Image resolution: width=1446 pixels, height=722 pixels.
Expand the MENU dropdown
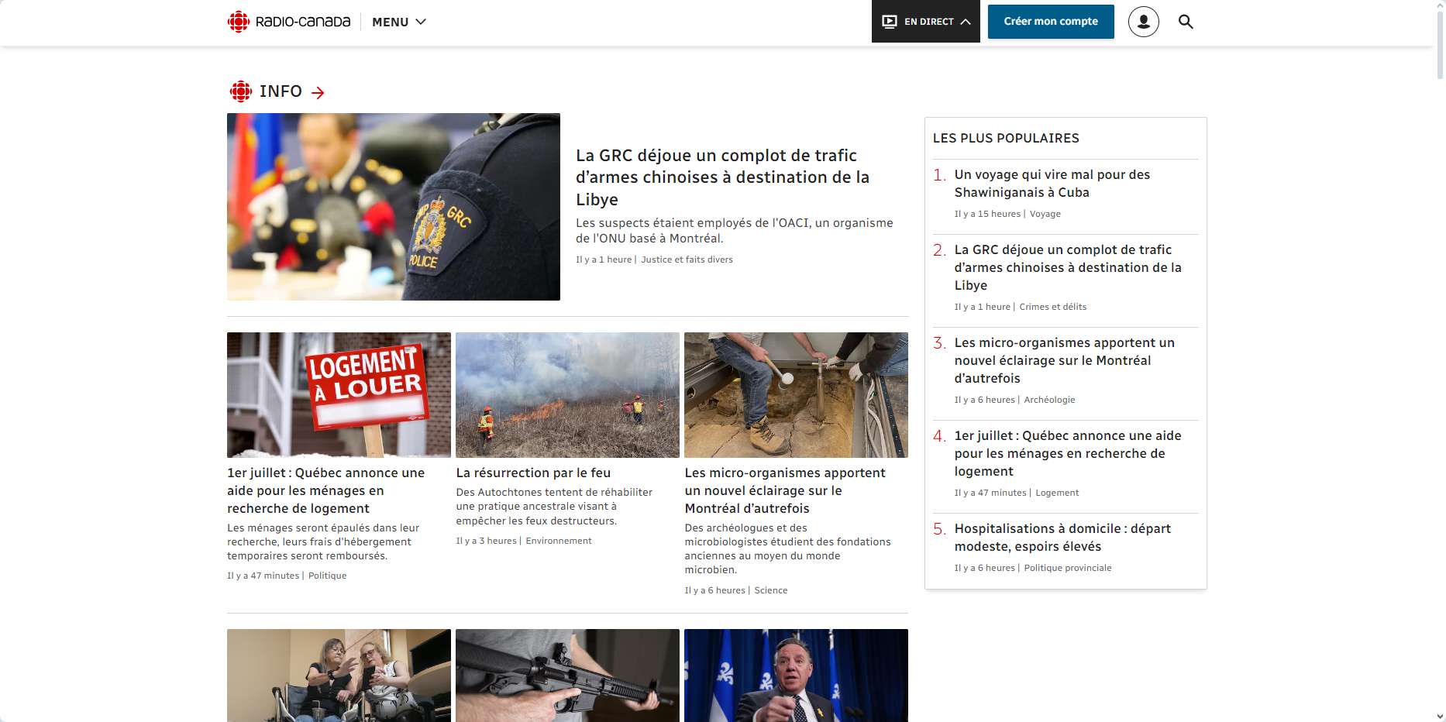click(x=399, y=22)
